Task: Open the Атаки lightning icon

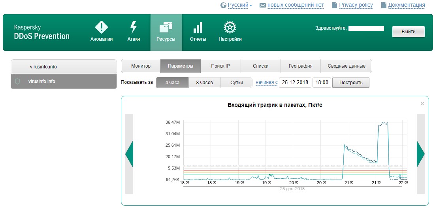Action: click(134, 27)
